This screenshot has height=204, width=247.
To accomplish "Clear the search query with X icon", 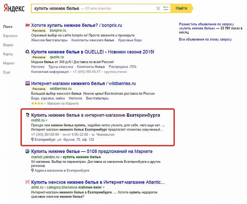I will pos(158,8).
